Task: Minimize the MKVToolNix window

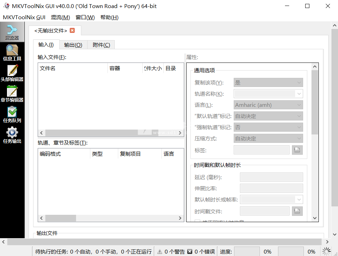Action: coord(287,6)
